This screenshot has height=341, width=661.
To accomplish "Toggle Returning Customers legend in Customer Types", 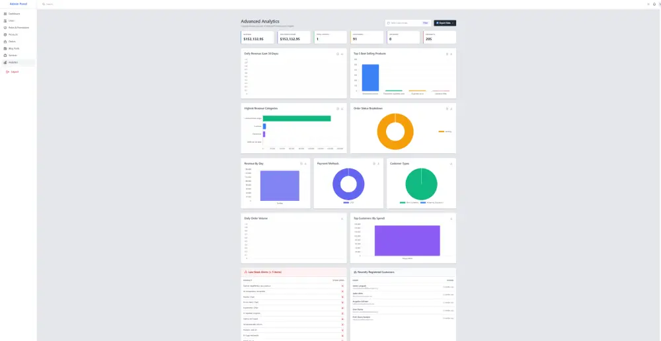I will [x=432, y=203].
